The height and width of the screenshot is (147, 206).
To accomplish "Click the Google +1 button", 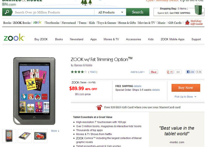I will [x=170, y=72].
